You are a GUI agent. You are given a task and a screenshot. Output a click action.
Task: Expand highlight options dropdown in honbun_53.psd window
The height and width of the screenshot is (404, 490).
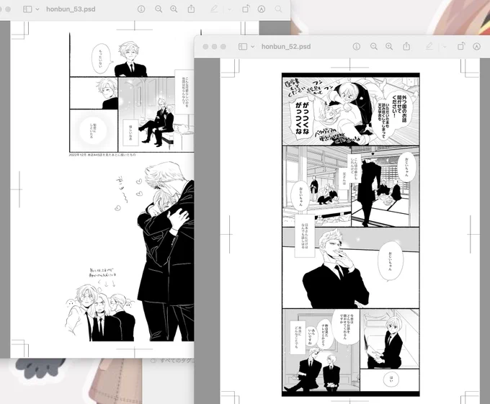pyautogui.click(x=230, y=9)
